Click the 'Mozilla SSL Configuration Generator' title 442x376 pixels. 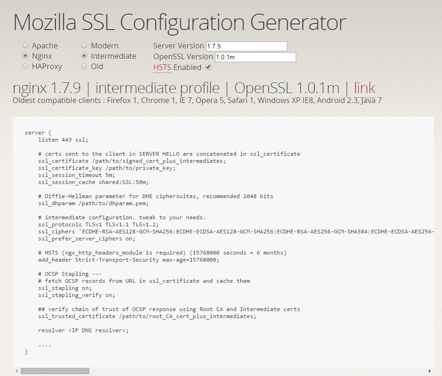(x=180, y=23)
